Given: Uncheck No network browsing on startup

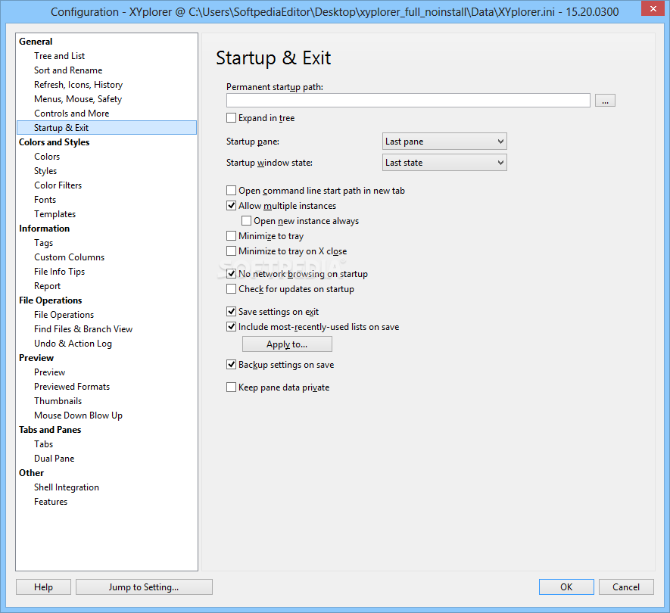Looking at the screenshot, I should 231,274.
